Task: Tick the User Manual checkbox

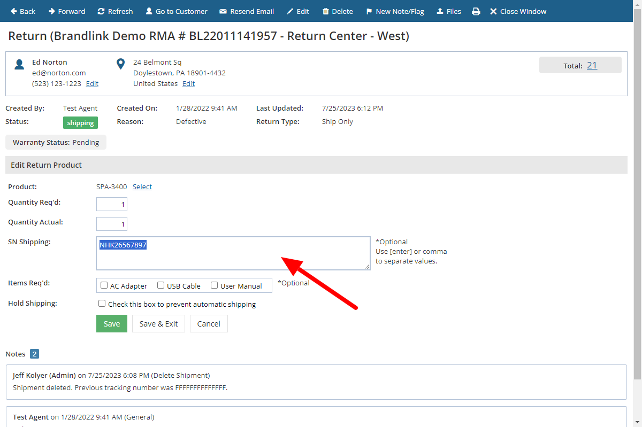Action: tap(215, 285)
